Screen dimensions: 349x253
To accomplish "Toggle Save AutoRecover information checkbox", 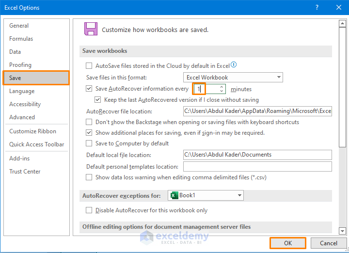I will pyautogui.click(x=89, y=89).
